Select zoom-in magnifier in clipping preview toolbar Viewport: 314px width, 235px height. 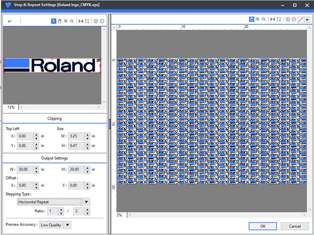point(66,21)
